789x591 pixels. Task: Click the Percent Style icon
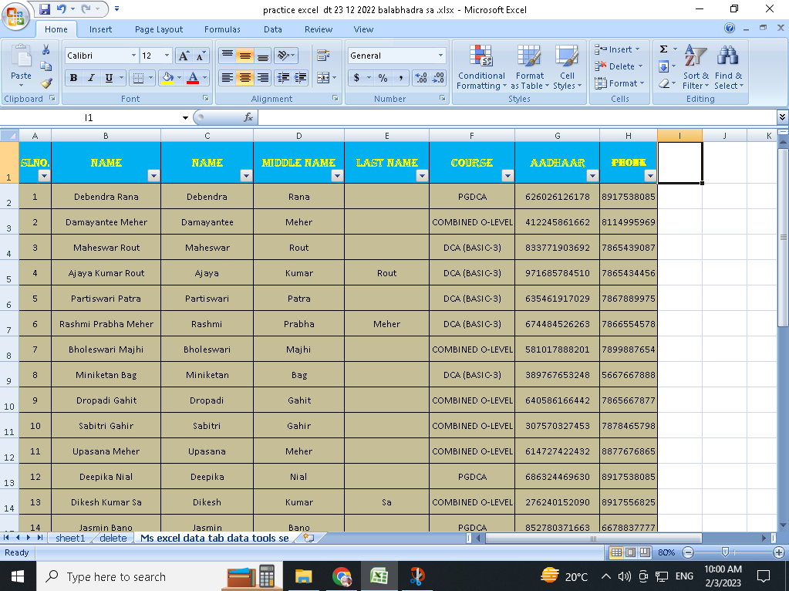(383, 78)
